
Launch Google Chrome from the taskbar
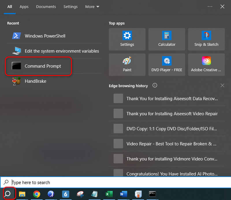click(37, 194)
